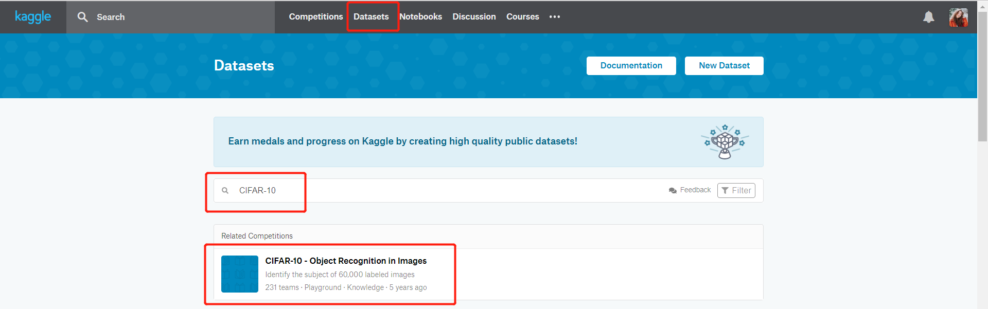Open the Kaggle logo homepage

coord(33,17)
